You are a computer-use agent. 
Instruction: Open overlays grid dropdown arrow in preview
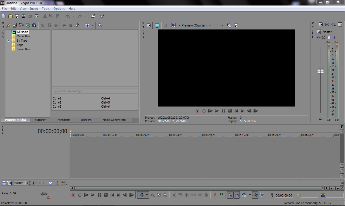(x=222, y=25)
